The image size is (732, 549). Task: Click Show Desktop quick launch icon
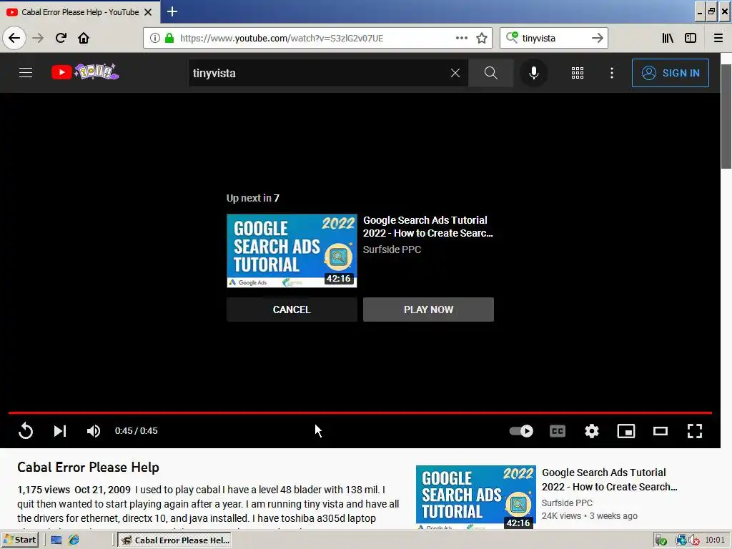56,540
